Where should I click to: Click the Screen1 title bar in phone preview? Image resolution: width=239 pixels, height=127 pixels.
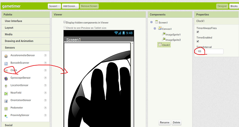[x=99, y=39]
